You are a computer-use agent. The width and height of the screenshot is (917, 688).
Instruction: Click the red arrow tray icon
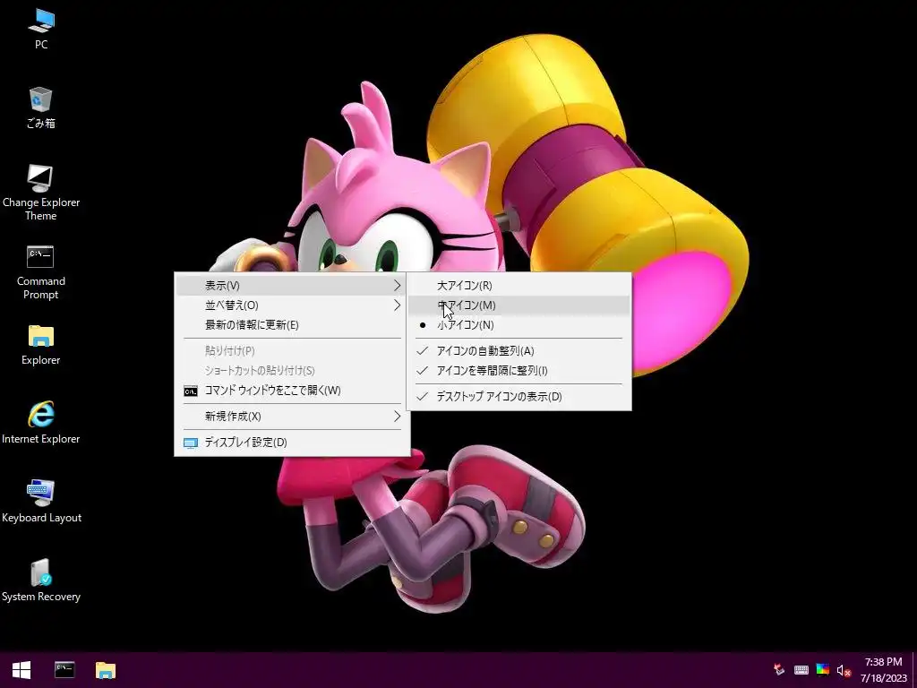[779, 670]
